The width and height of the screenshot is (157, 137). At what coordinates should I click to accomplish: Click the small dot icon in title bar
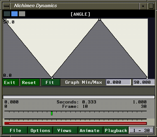(x=143, y=6)
